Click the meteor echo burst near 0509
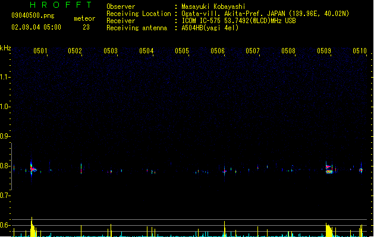 329,168
